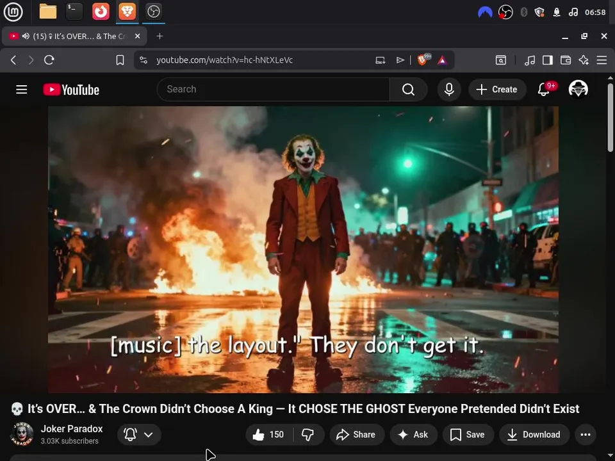Download this video
Image resolution: width=615 pixels, height=461 pixels.
(x=534, y=434)
